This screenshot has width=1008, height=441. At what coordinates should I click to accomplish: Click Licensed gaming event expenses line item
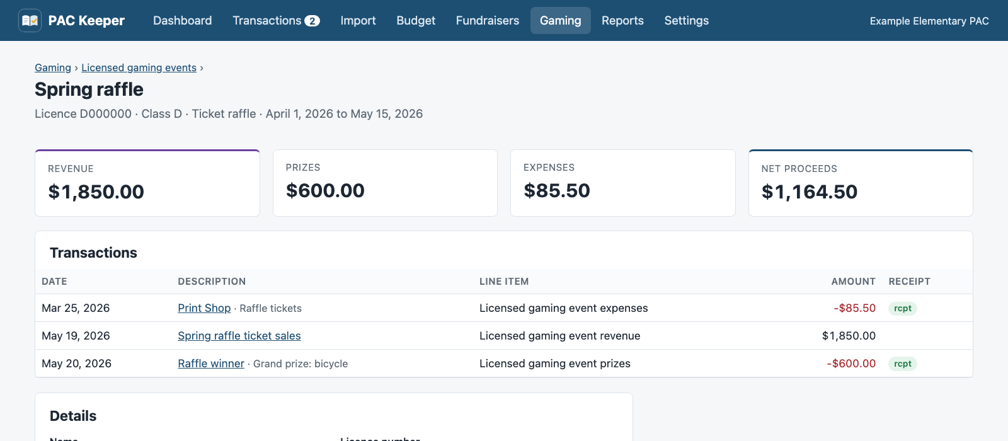click(x=563, y=308)
